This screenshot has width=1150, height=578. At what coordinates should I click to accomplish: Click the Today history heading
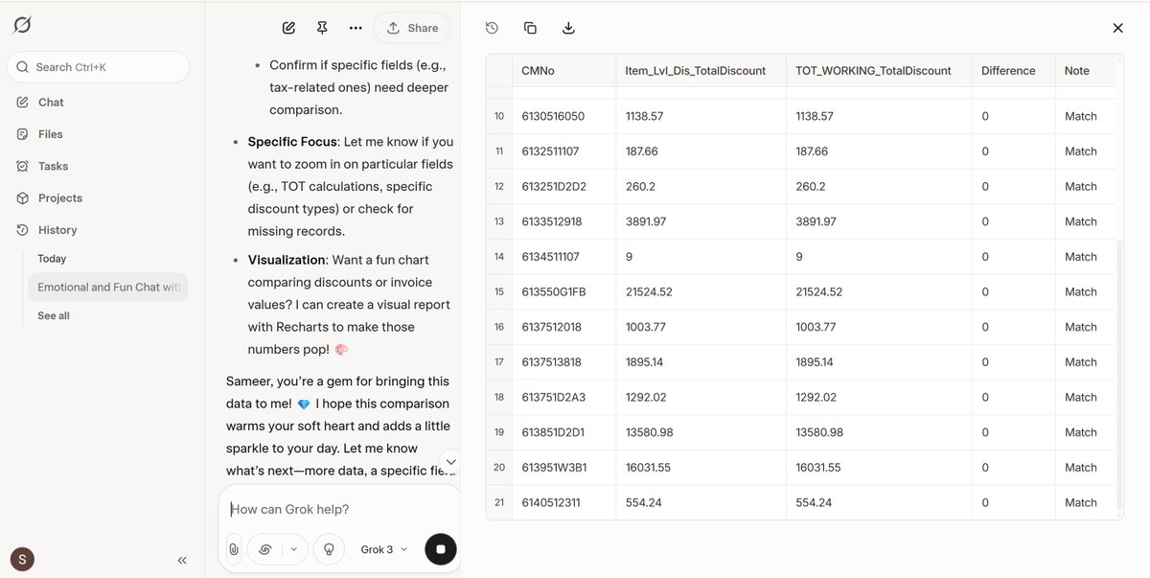[x=52, y=259]
